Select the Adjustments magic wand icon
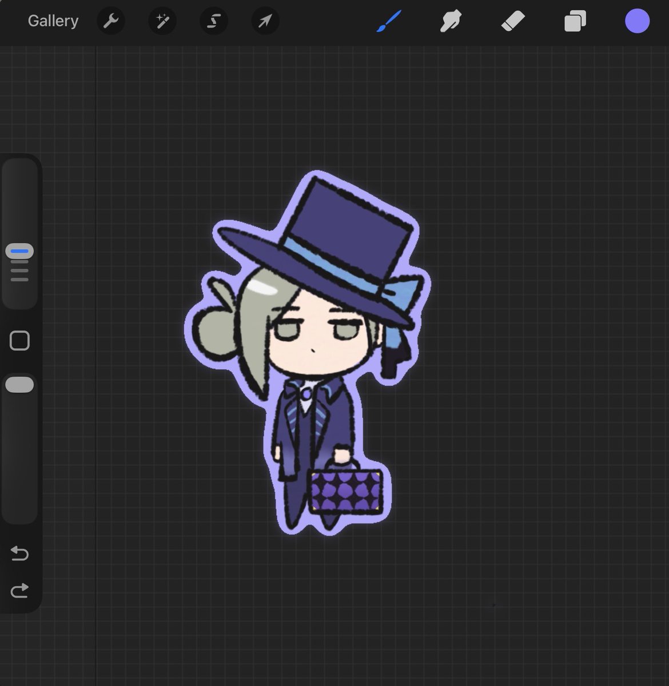 (162, 21)
